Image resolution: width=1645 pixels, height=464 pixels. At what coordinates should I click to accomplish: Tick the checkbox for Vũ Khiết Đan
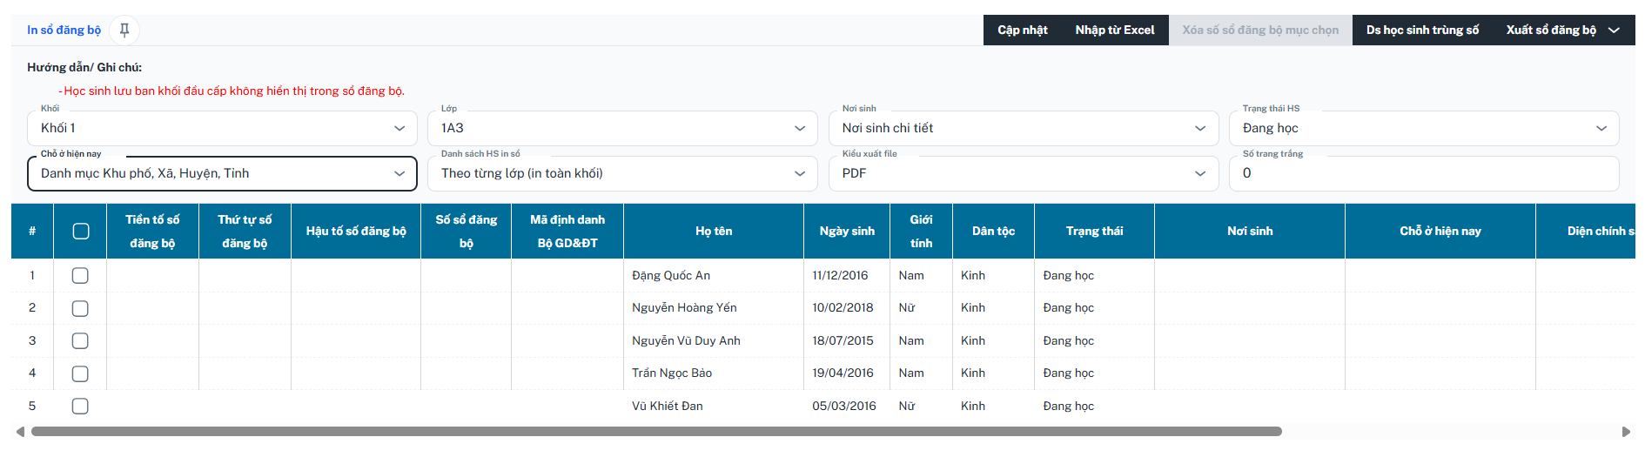tap(80, 407)
